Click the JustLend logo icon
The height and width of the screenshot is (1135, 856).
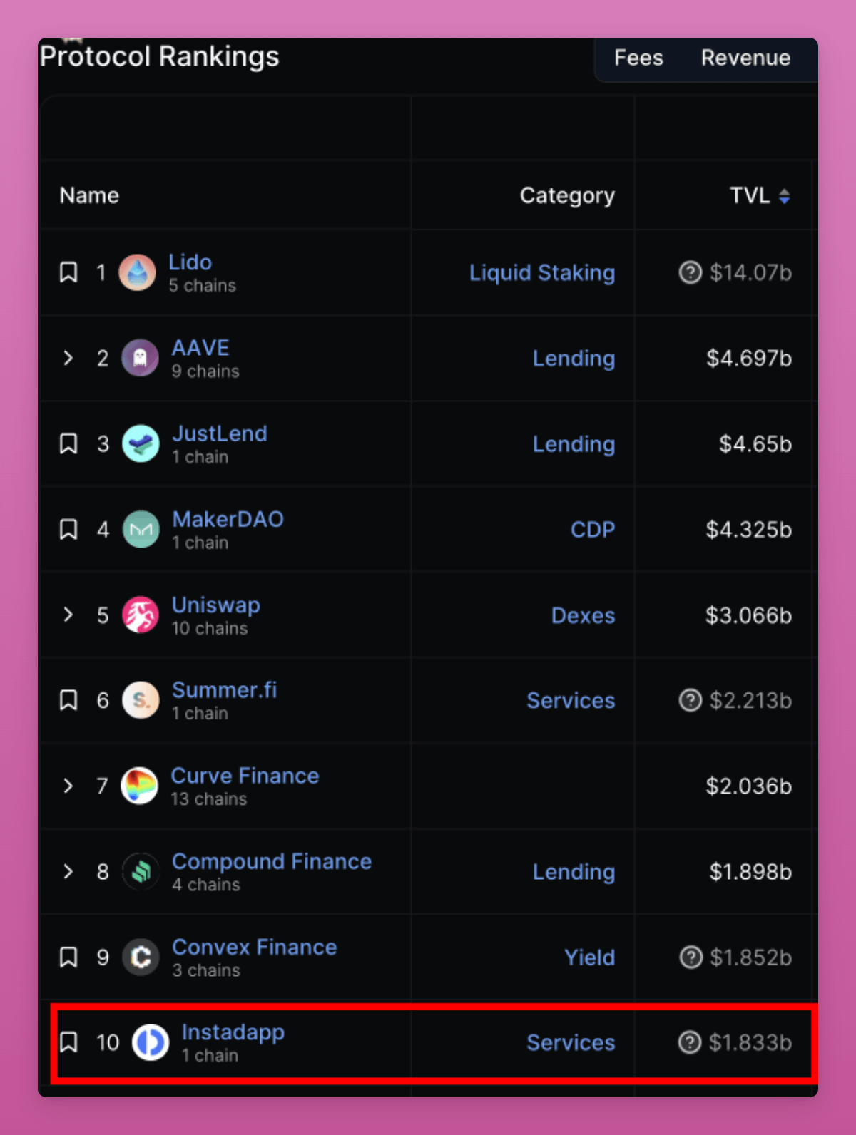pyautogui.click(x=141, y=443)
